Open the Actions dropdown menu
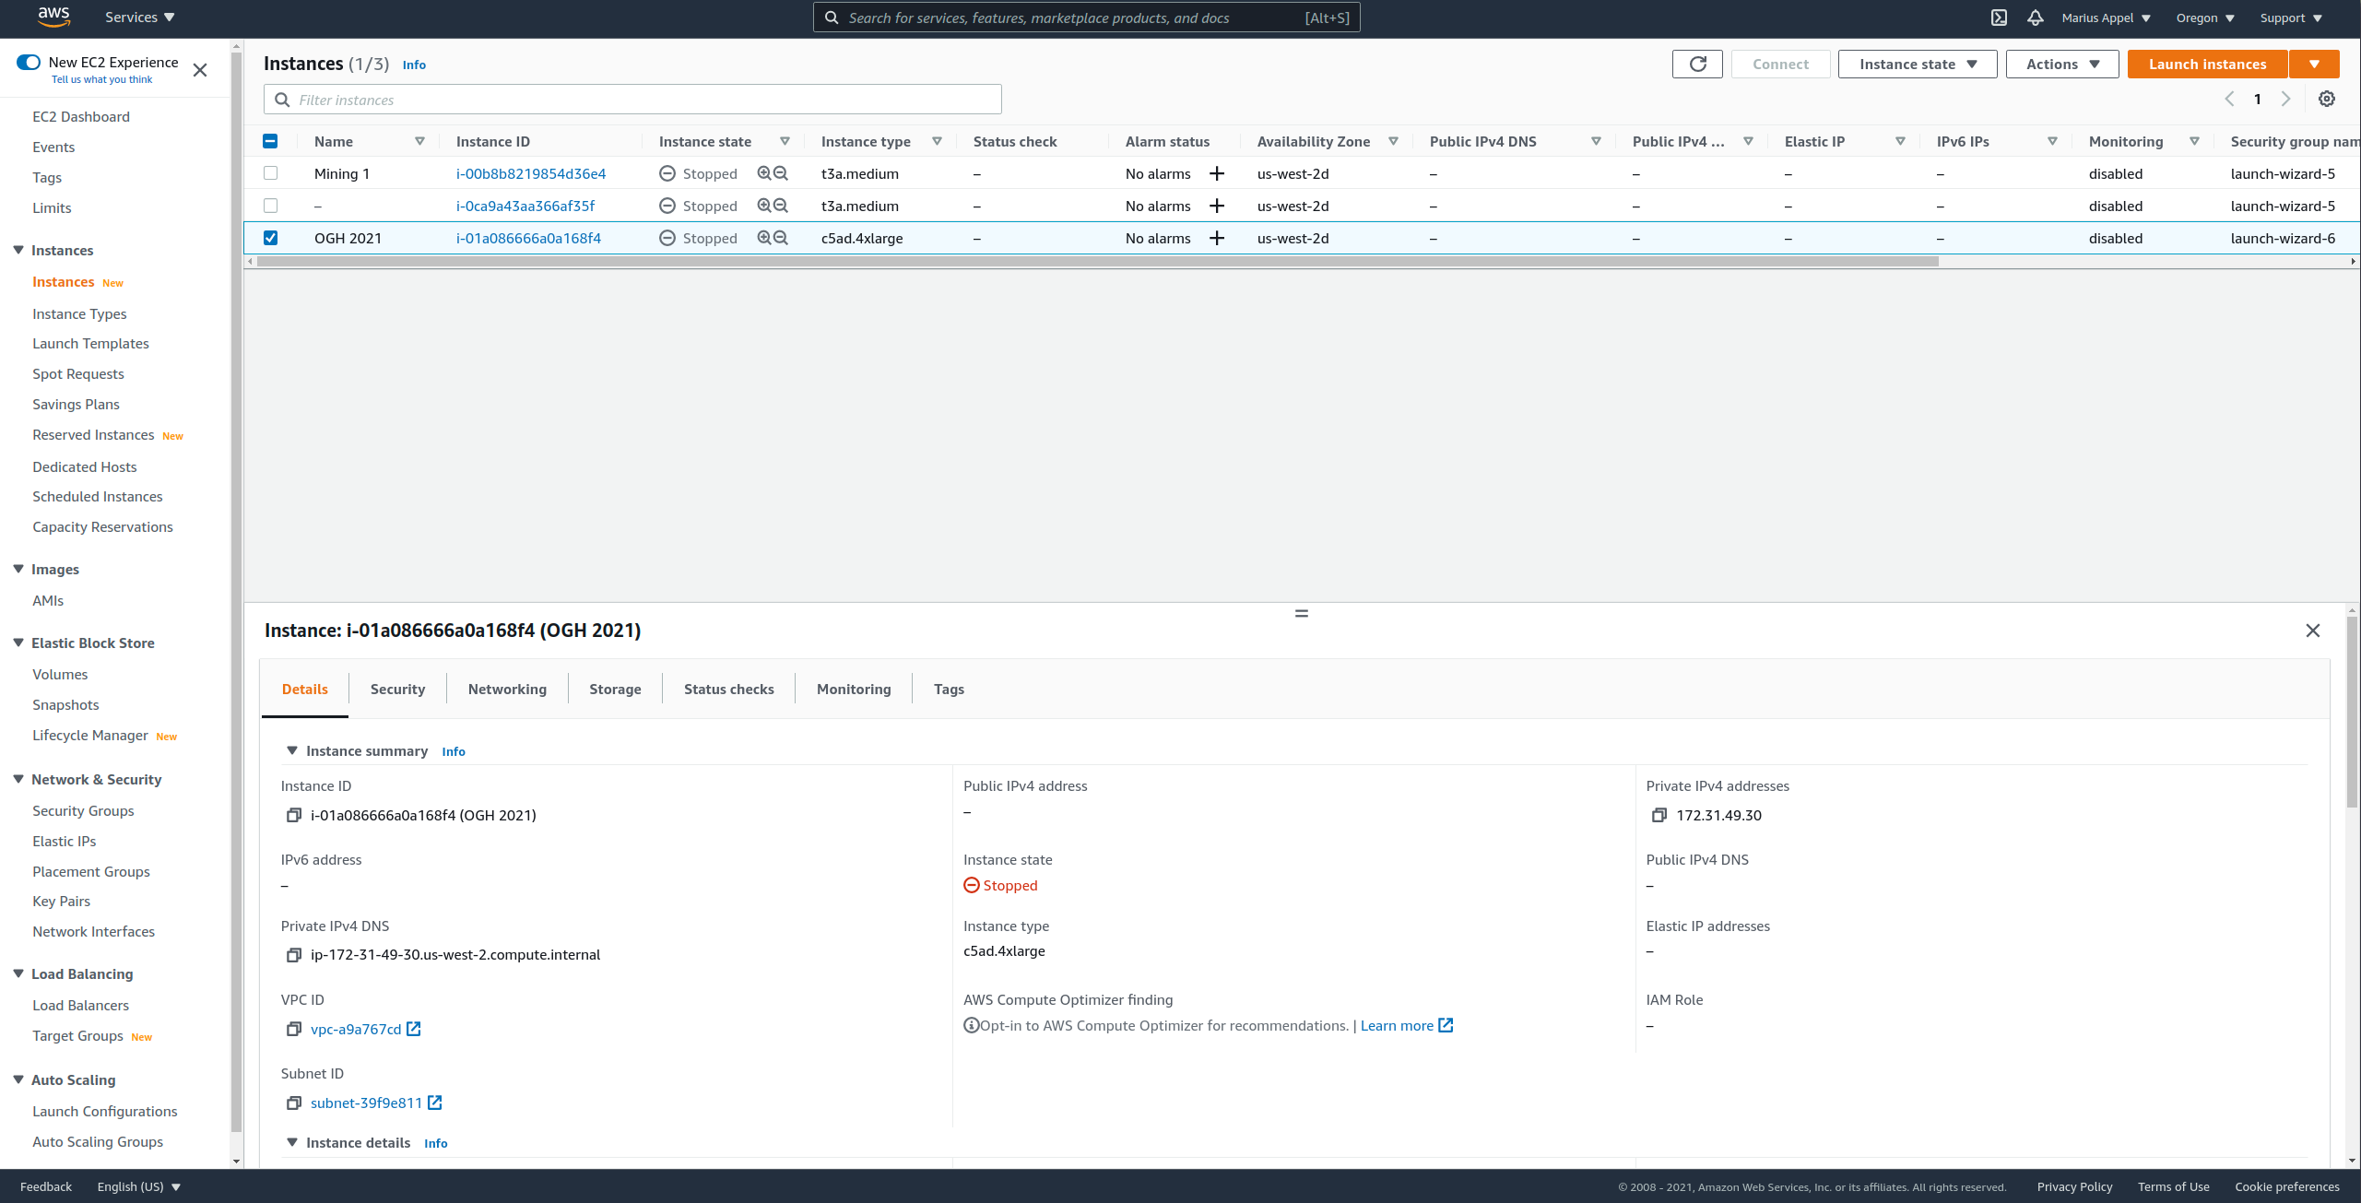 click(x=2061, y=64)
